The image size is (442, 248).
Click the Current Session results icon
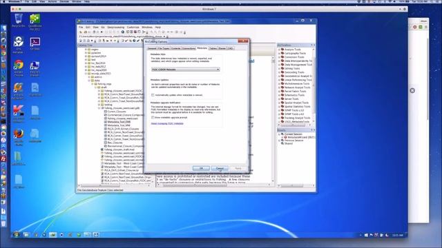coord(282,134)
